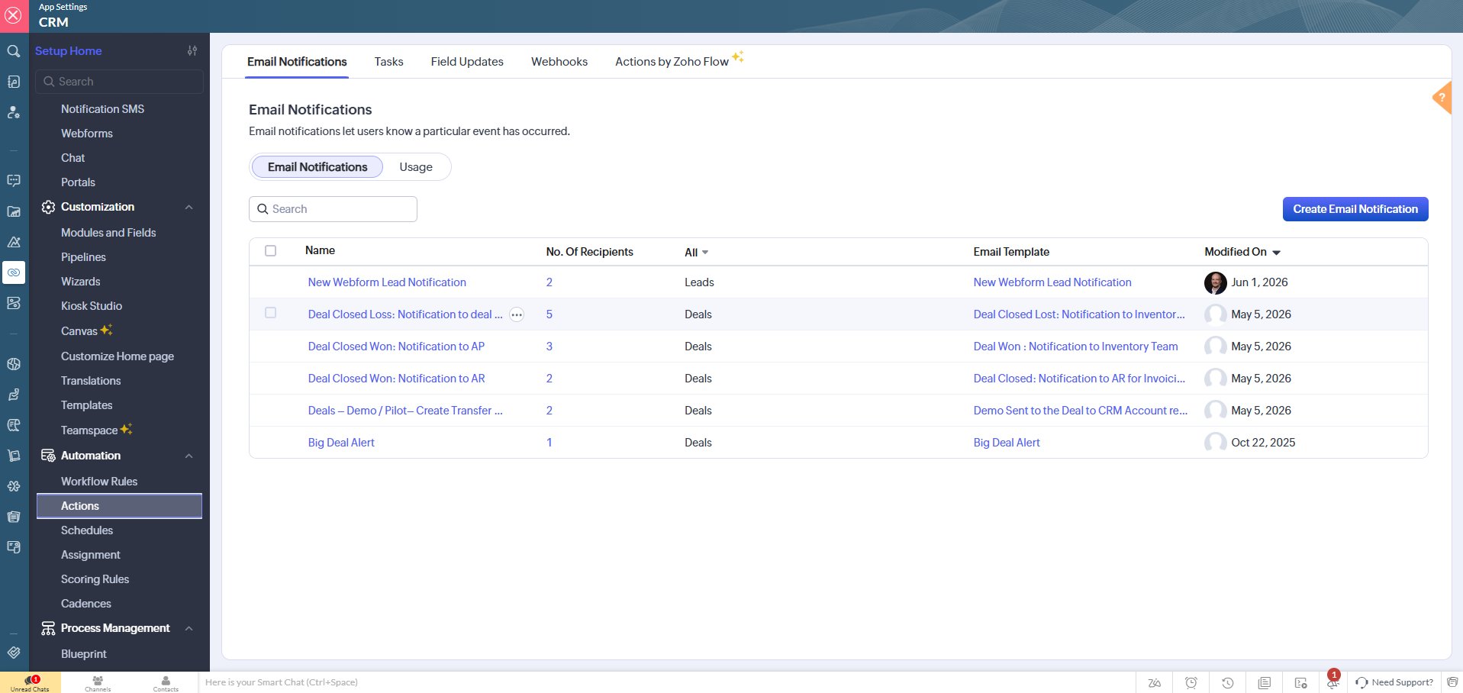Select Schedules in the Automation menu
This screenshot has height=693, width=1463.
(87, 530)
